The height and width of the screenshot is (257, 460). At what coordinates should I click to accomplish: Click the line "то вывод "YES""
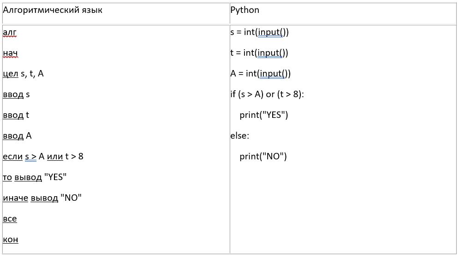[x=35, y=177]
